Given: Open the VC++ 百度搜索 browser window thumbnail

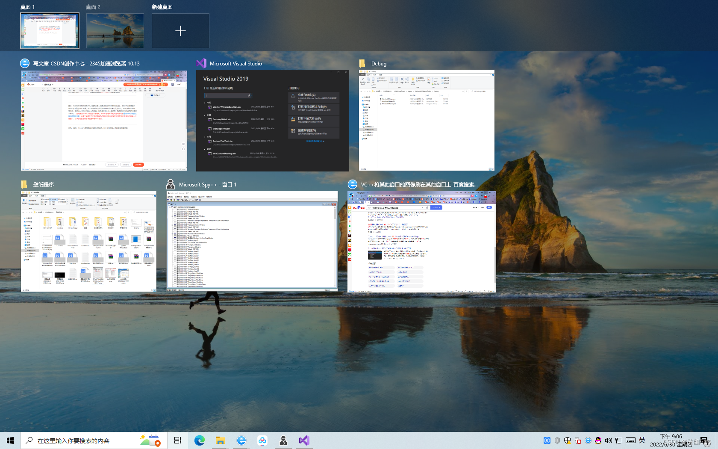Looking at the screenshot, I should tap(422, 242).
